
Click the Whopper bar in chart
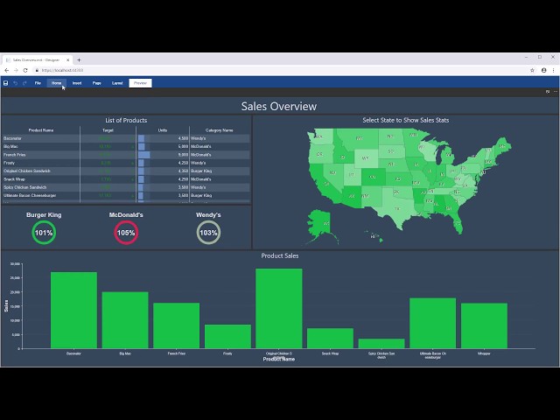484,325
